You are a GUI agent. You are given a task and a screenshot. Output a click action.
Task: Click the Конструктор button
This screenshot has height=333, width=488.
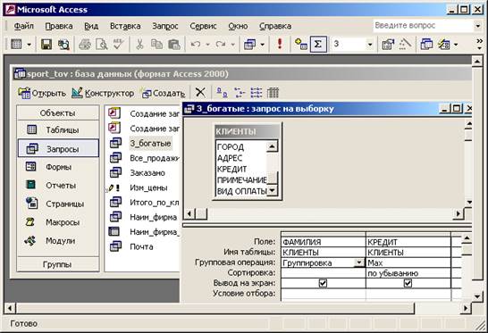103,93
